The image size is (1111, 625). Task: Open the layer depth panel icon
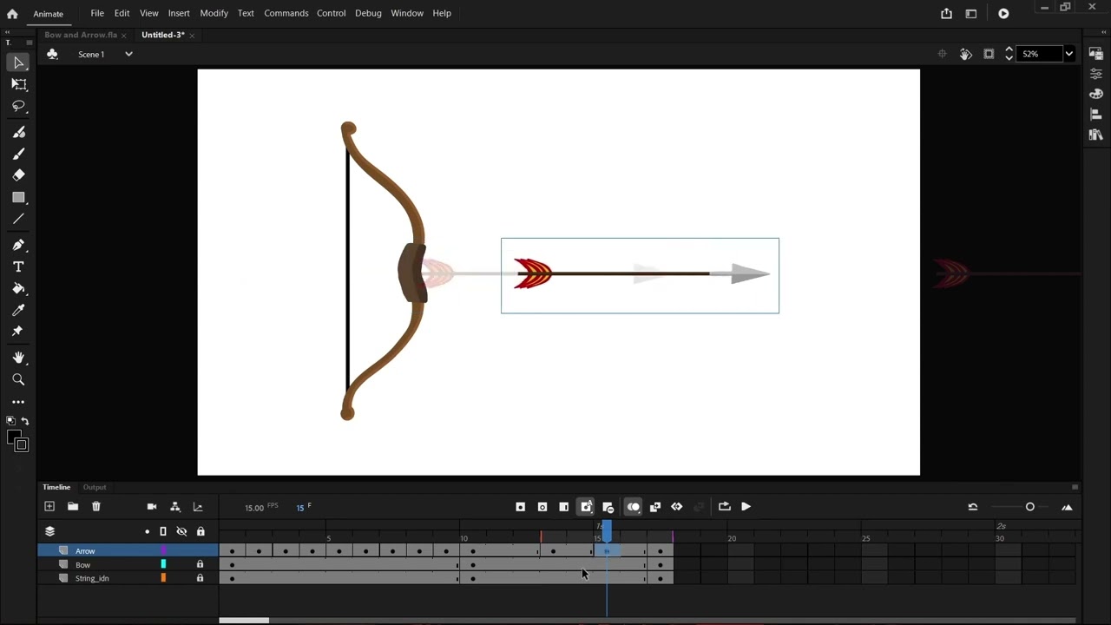click(198, 507)
